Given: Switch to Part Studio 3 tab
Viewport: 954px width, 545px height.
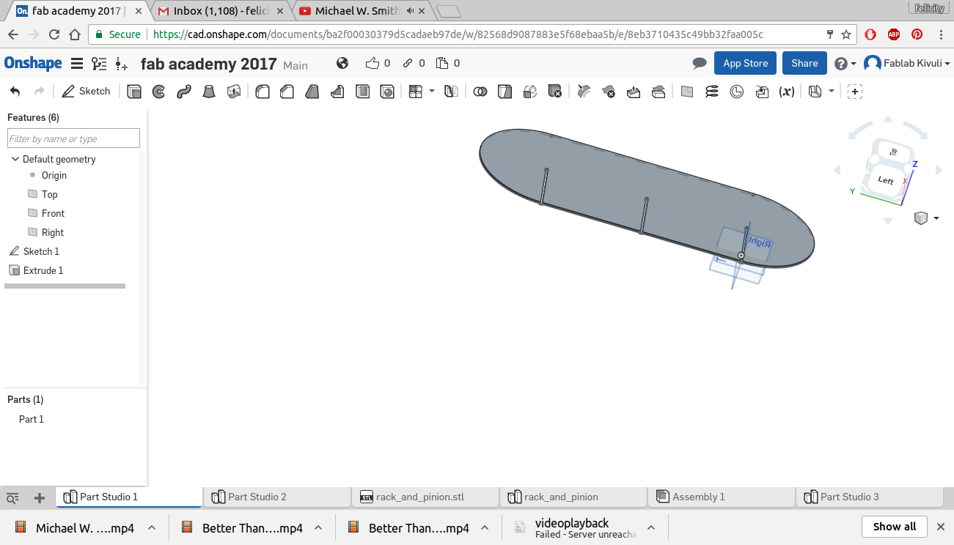Looking at the screenshot, I should (869, 497).
